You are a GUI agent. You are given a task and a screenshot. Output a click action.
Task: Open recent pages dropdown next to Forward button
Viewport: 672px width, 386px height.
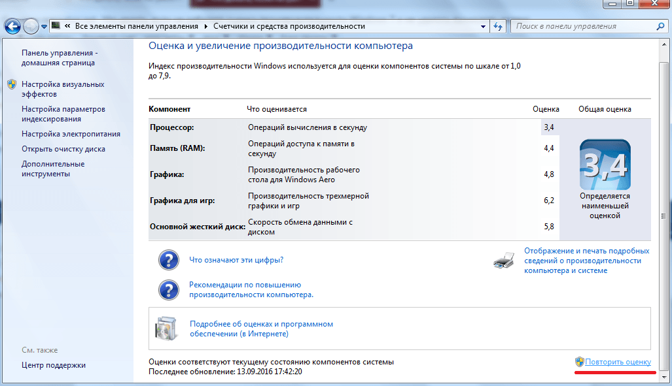click(44, 27)
